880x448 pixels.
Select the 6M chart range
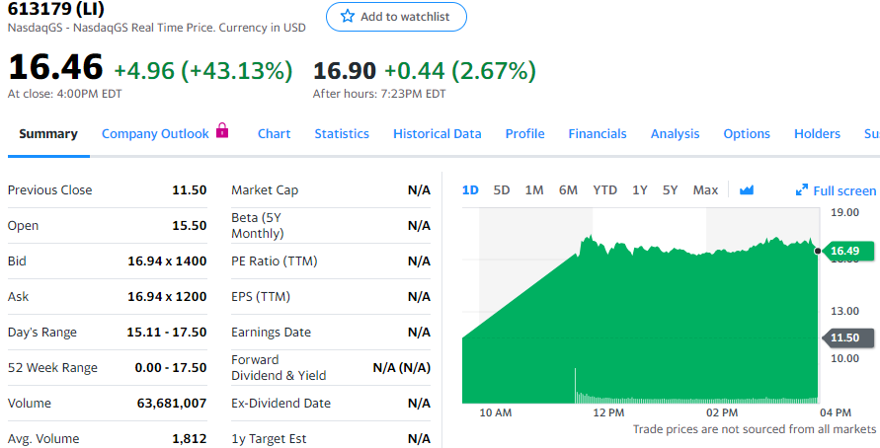pos(568,190)
